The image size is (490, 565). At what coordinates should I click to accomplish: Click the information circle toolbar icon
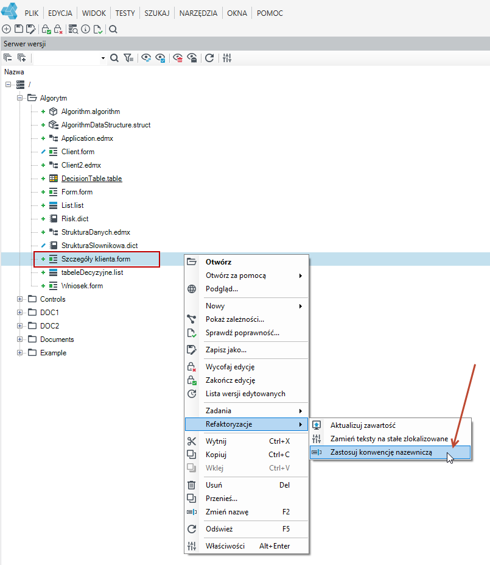[x=85, y=29]
